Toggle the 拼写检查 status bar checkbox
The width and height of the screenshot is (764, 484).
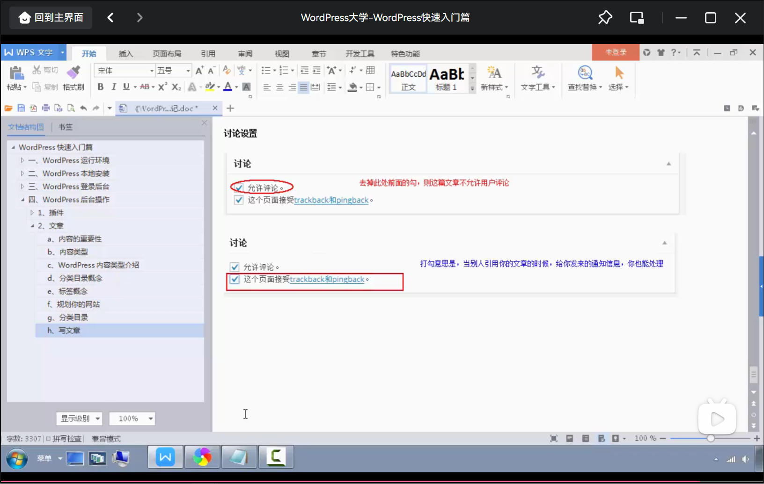(x=48, y=439)
